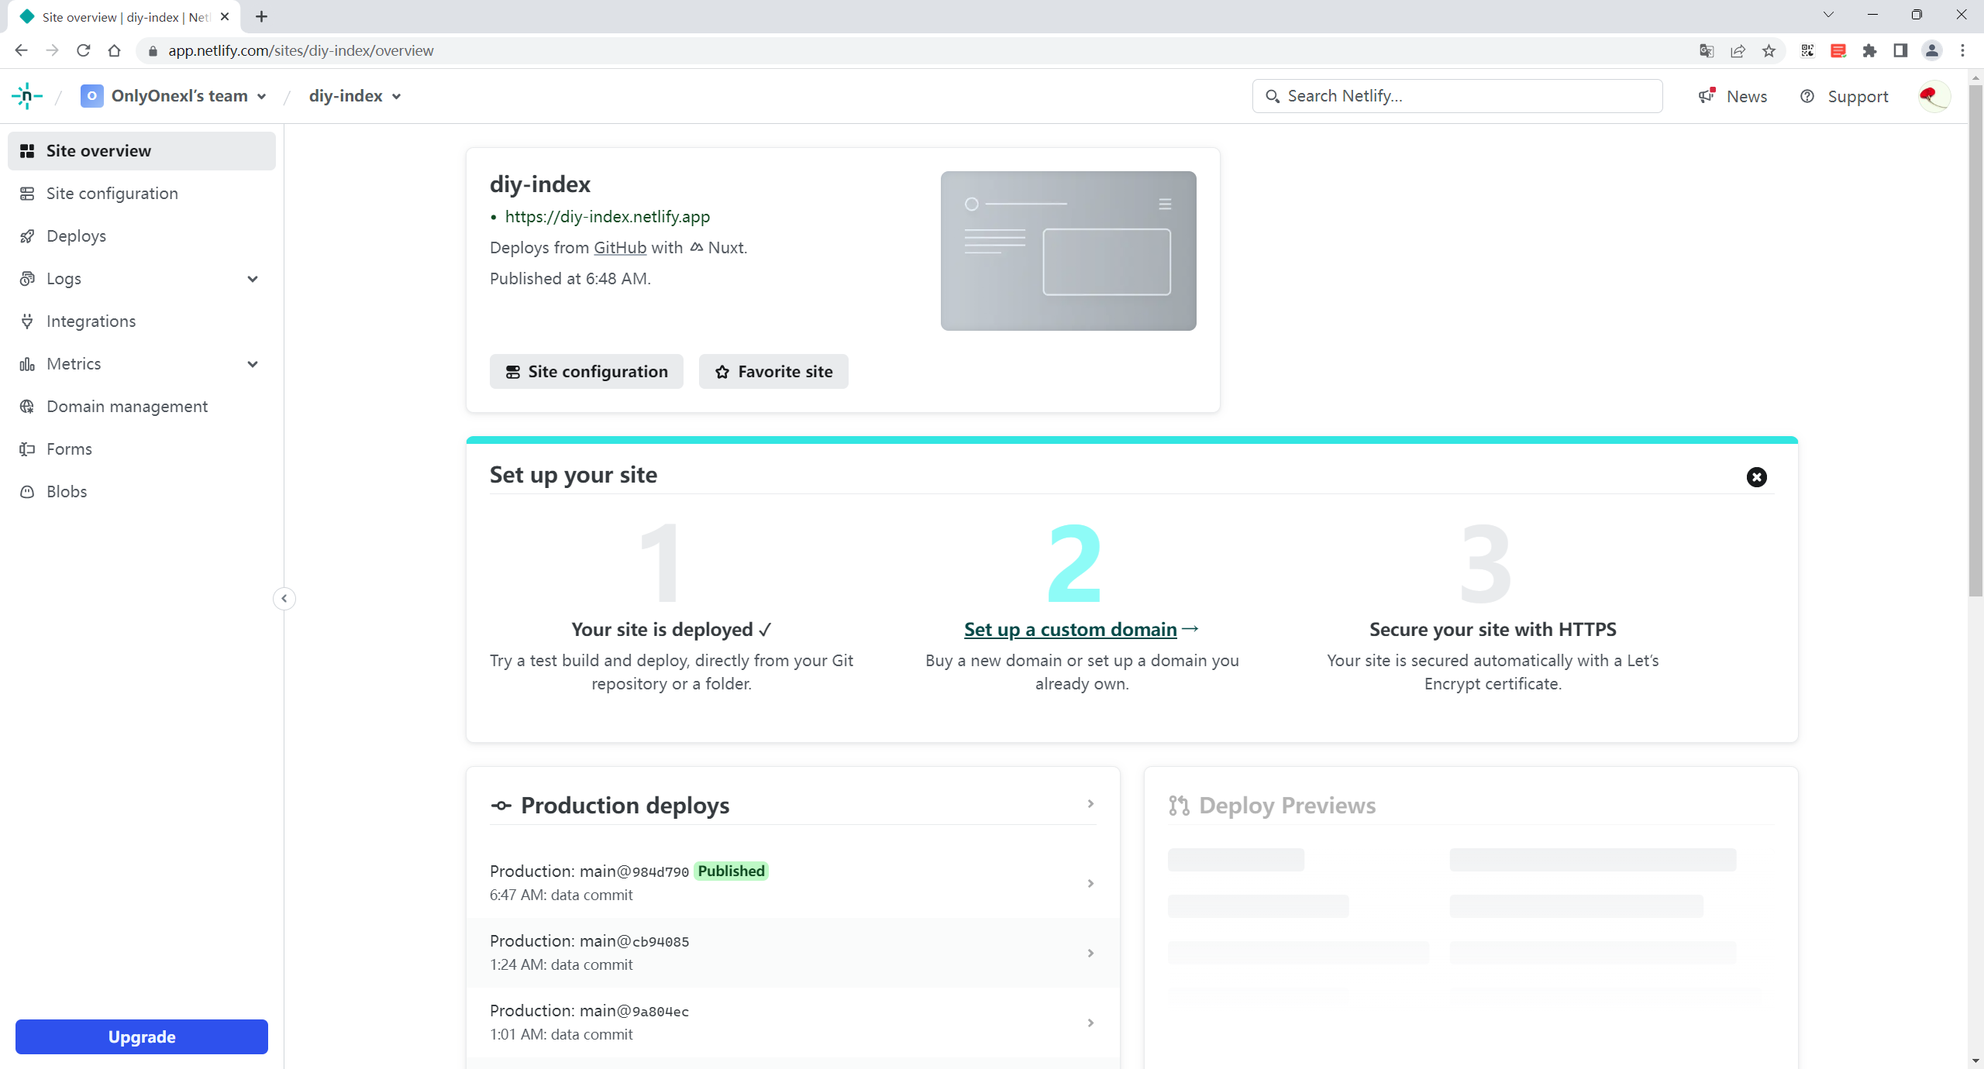
Task: Open Blobs in the sidebar
Action: point(142,492)
